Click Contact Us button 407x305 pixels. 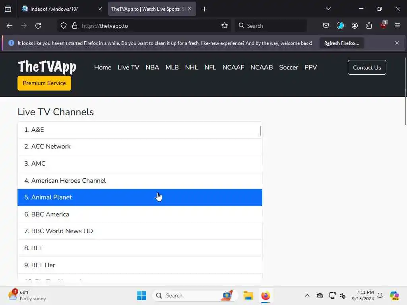point(367,68)
